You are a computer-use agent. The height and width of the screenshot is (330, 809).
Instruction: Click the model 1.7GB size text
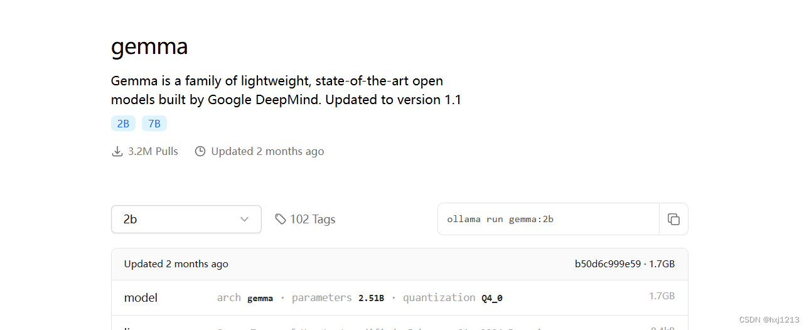pos(662,296)
